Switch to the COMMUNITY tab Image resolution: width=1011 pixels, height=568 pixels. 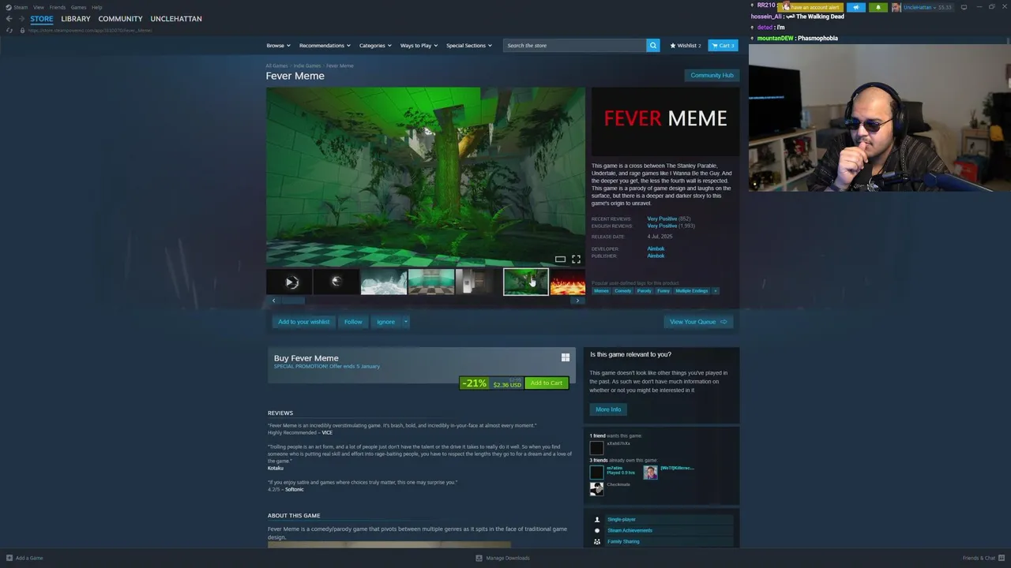click(120, 19)
